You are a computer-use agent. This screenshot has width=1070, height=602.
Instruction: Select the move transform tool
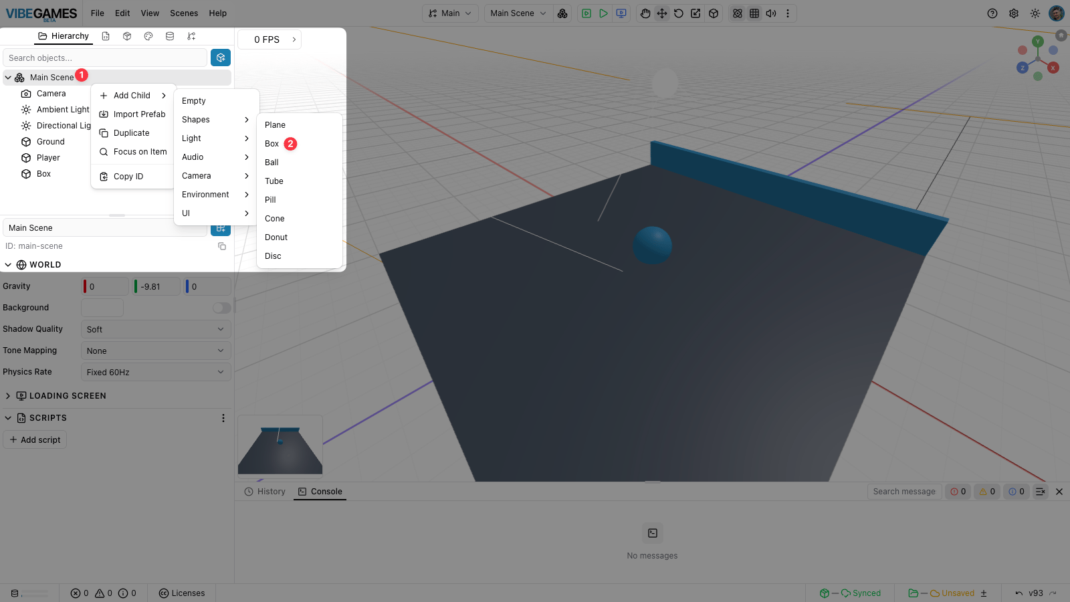[662, 13]
